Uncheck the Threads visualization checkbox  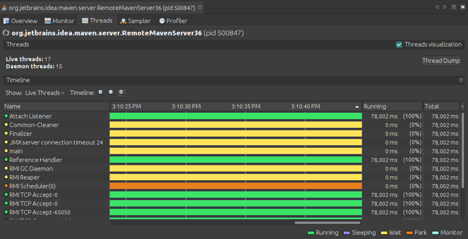(x=399, y=45)
